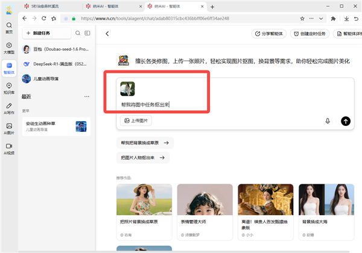
Task: Open the browser downloads icon
Action: click(346, 19)
